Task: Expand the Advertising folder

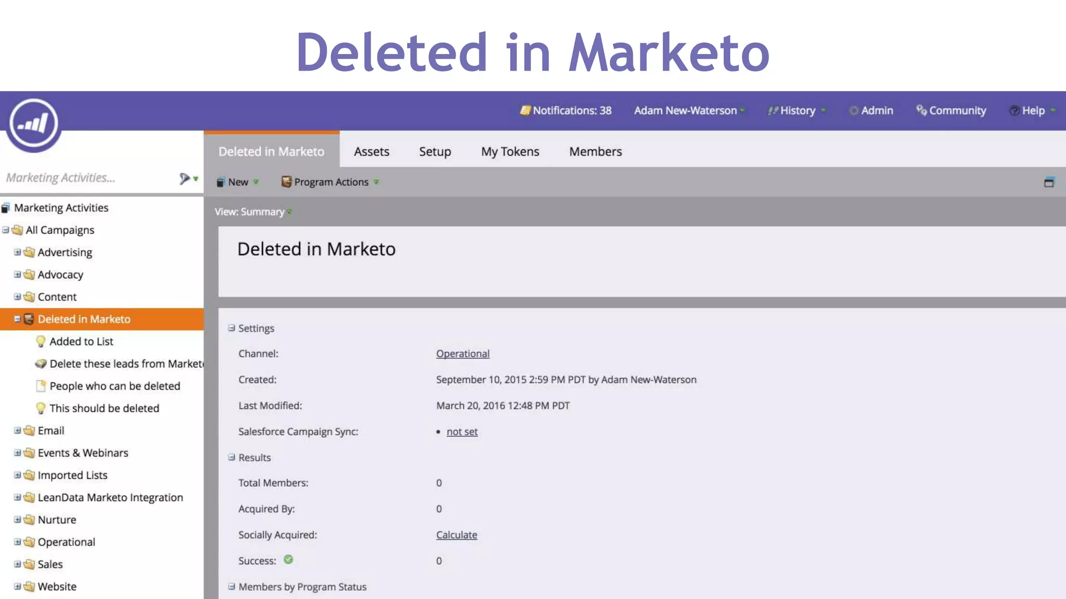Action: coord(17,252)
